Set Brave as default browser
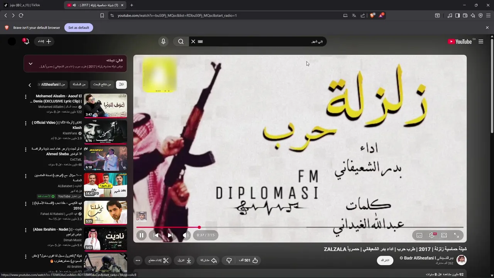This screenshot has width=494, height=278. pos(79,28)
